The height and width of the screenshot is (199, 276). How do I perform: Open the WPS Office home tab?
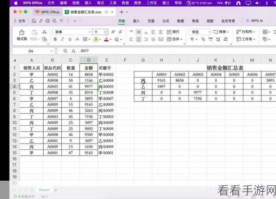[x=47, y=12]
